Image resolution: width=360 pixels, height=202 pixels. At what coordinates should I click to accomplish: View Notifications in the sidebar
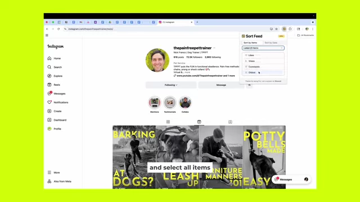coord(58,102)
